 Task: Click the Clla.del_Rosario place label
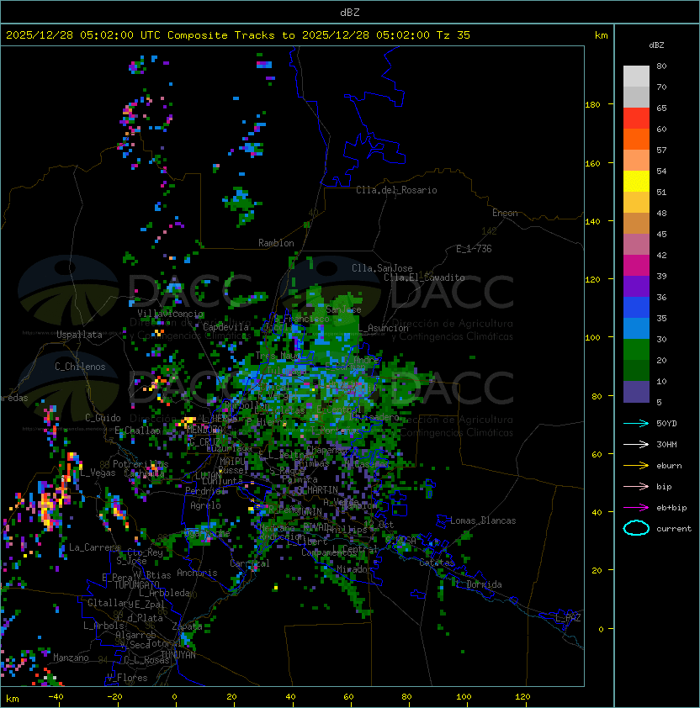tap(396, 190)
